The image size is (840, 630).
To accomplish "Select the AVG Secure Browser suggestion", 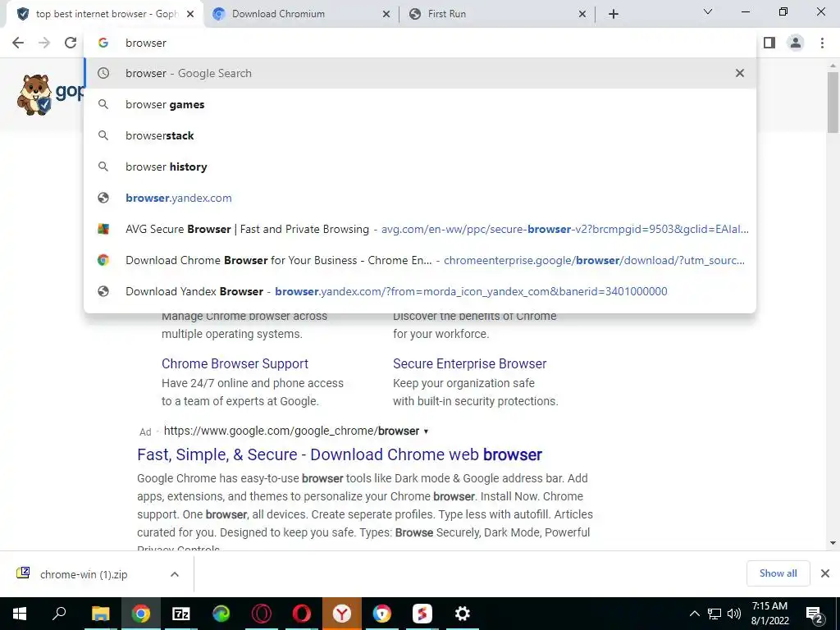I will click(x=420, y=229).
